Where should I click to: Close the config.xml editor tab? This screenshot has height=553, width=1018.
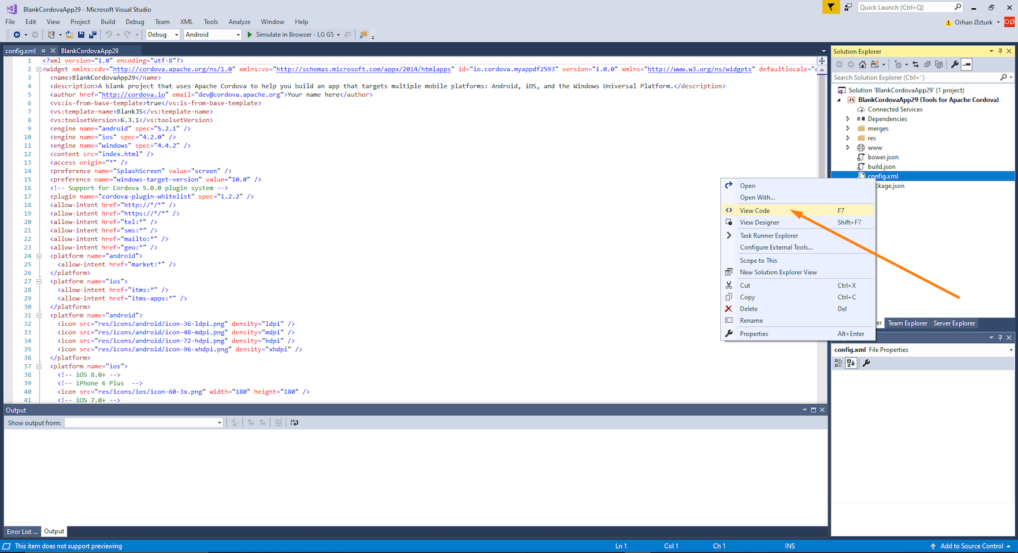point(53,51)
